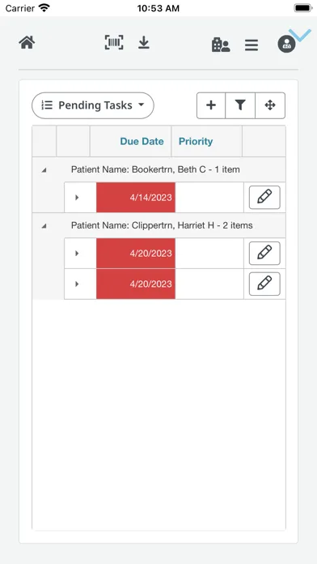Expand the first 4/20/2023 task row
Viewport: 317px width, 564px height.
click(x=77, y=253)
